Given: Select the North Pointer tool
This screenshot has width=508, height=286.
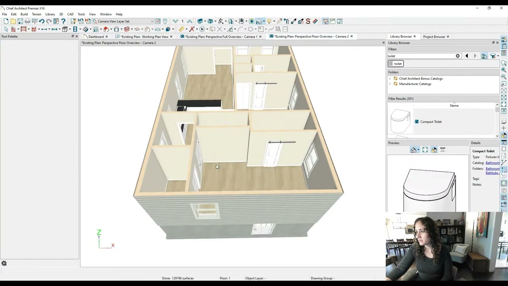Looking at the screenshot, I should pos(202,29).
